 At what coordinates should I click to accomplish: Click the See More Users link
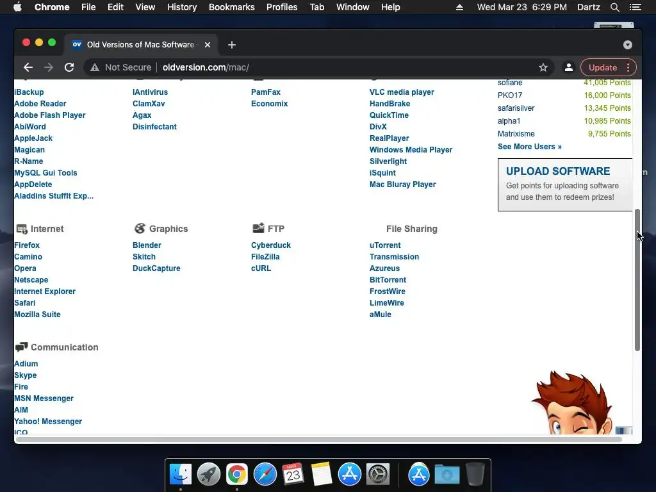pyautogui.click(x=530, y=147)
